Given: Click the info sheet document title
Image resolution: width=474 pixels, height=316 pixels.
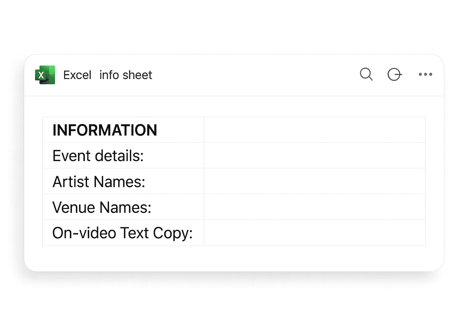Looking at the screenshot, I should pyautogui.click(x=126, y=75).
